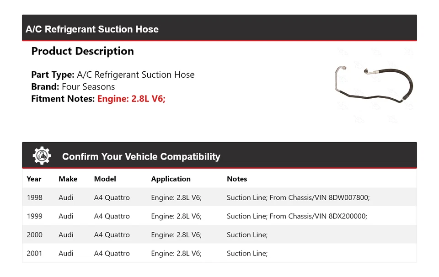Click the Notes column header
Screen dimensions: 439x277
pos(237,179)
